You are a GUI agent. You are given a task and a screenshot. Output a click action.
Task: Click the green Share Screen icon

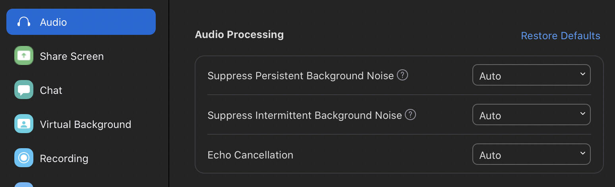(24, 56)
